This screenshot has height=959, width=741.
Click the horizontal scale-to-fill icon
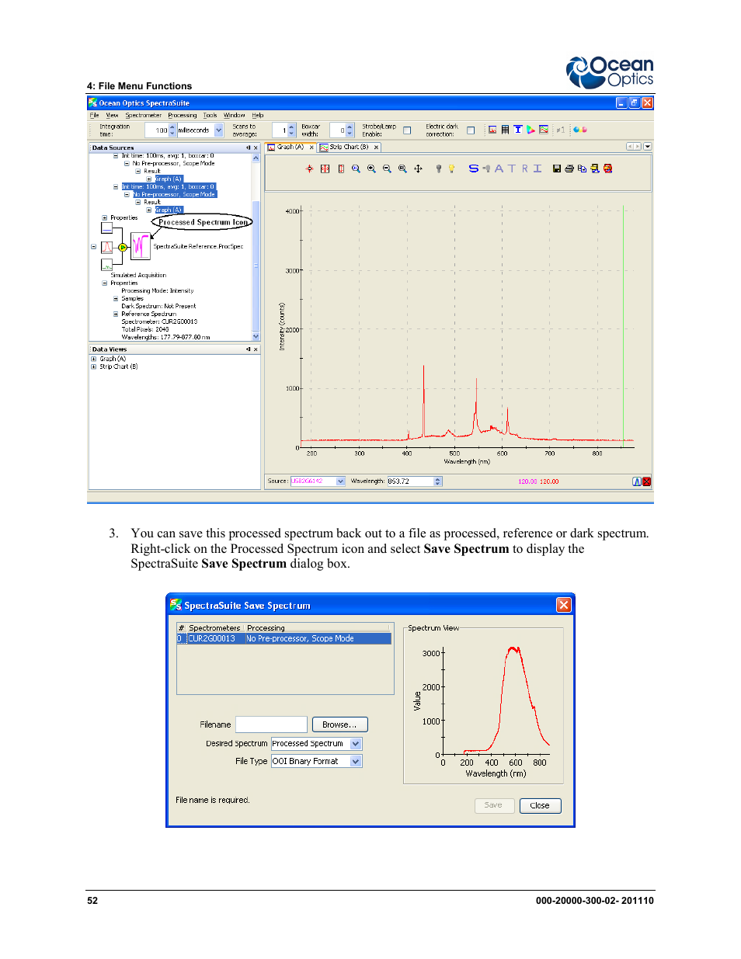click(325, 169)
